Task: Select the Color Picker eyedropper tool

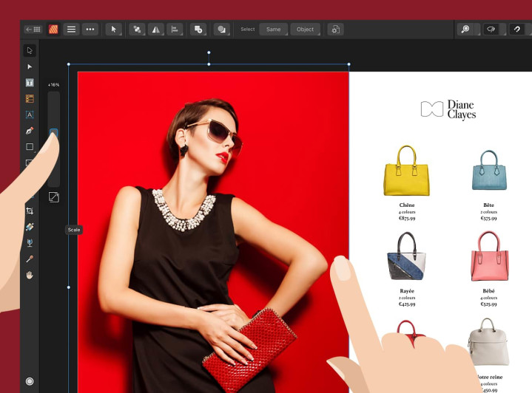Action: click(x=30, y=259)
